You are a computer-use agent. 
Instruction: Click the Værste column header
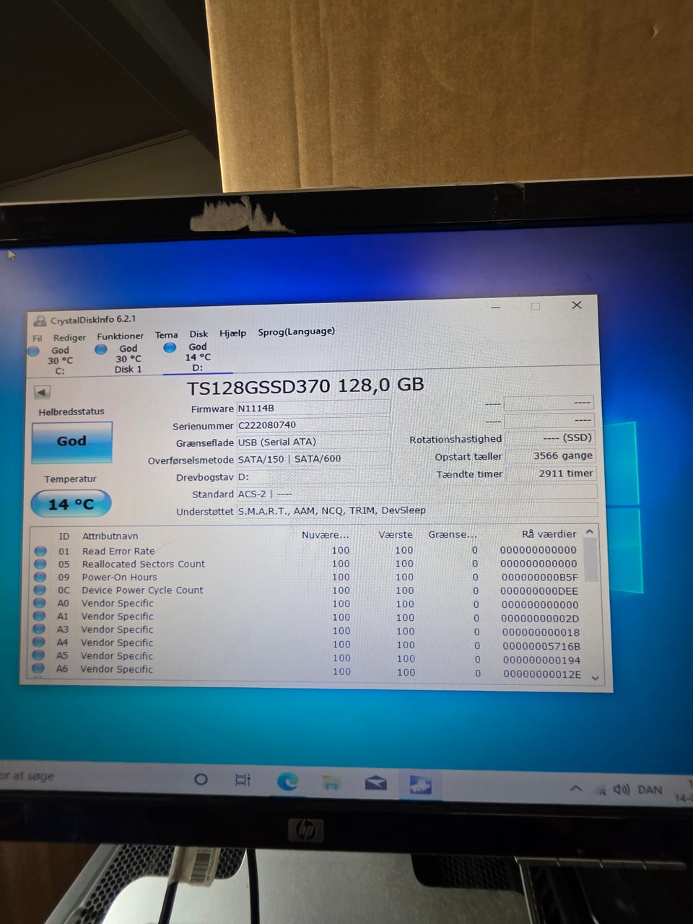click(396, 535)
